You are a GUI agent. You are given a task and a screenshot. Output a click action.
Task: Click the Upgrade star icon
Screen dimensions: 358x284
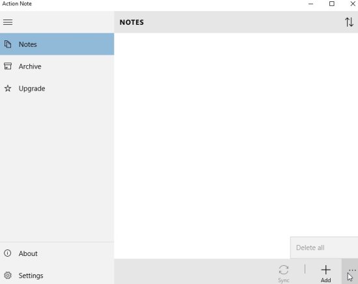coord(8,89)
